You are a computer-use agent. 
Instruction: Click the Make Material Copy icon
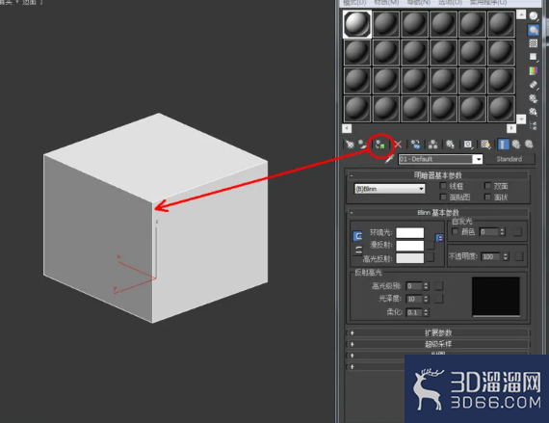(415, 145)
